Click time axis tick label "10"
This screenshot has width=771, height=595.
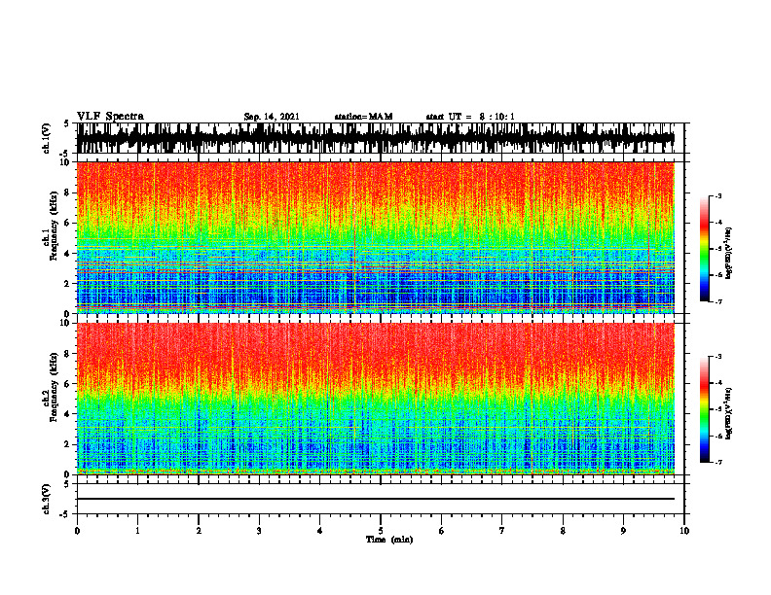pos(684,531)
